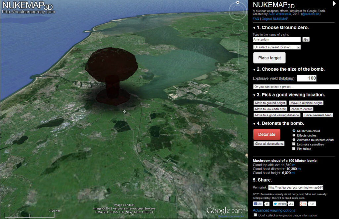The image size is (339, 219).
Task: Click the nuclearsecrecy.com URL on the map
Action: click(x=28, y=12)
